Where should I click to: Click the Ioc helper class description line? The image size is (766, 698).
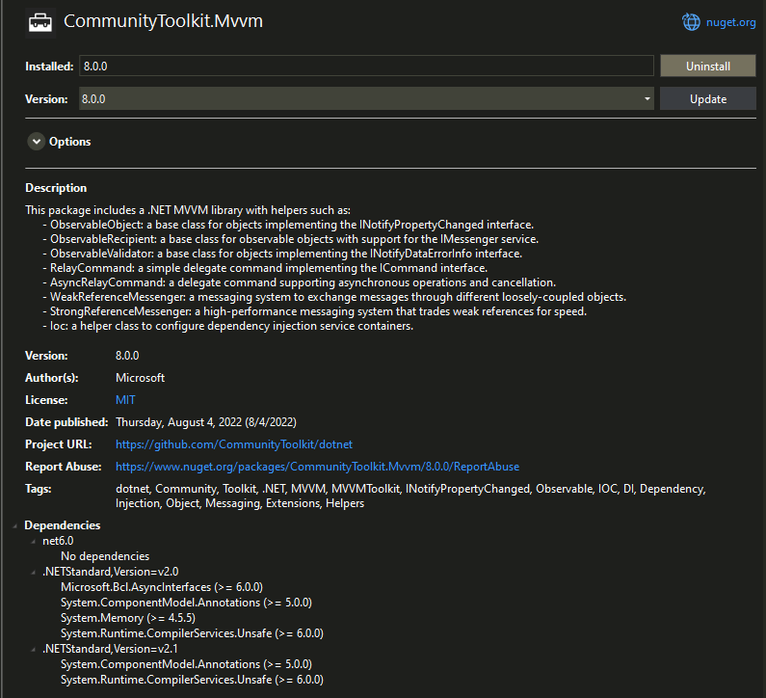pyautogui.click(x=228, y=326)
